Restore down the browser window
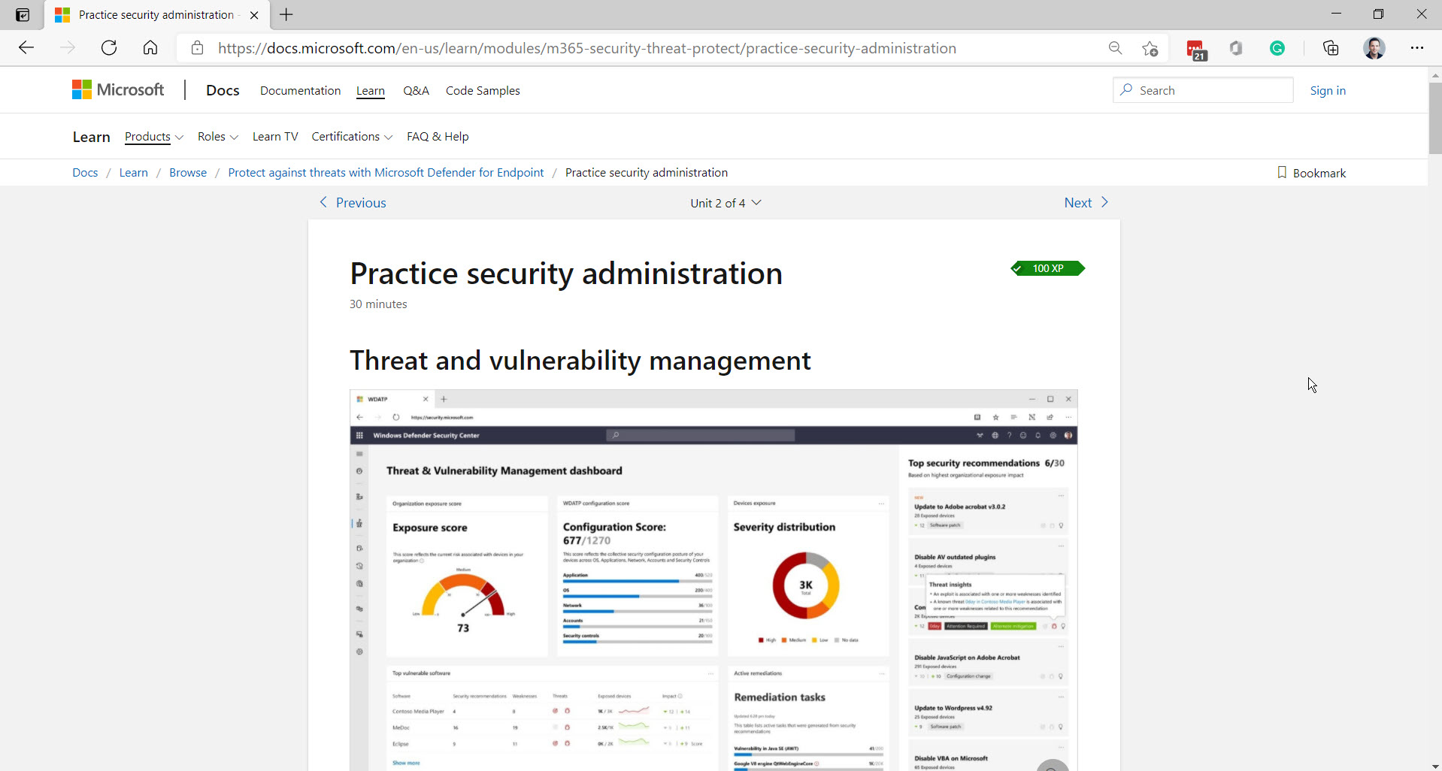The height and width of the screenshot is (771, 1442). [x=1378, y=14]
